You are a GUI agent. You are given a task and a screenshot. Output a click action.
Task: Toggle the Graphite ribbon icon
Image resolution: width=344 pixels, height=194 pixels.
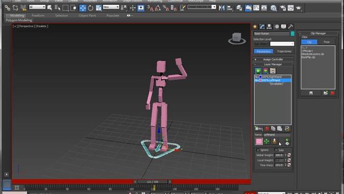[x=248, y=8]
